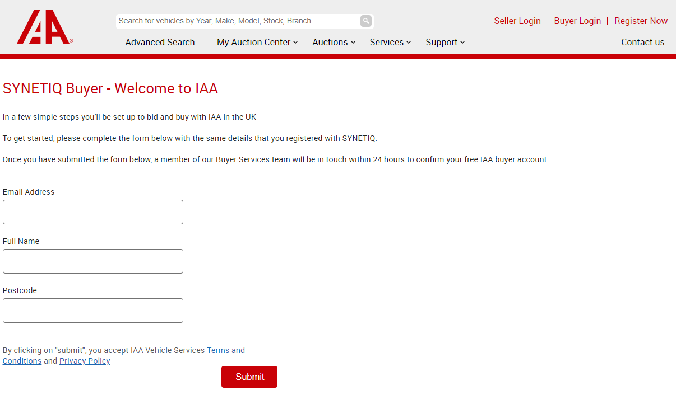Click the red Submit button label

(249, 377)
